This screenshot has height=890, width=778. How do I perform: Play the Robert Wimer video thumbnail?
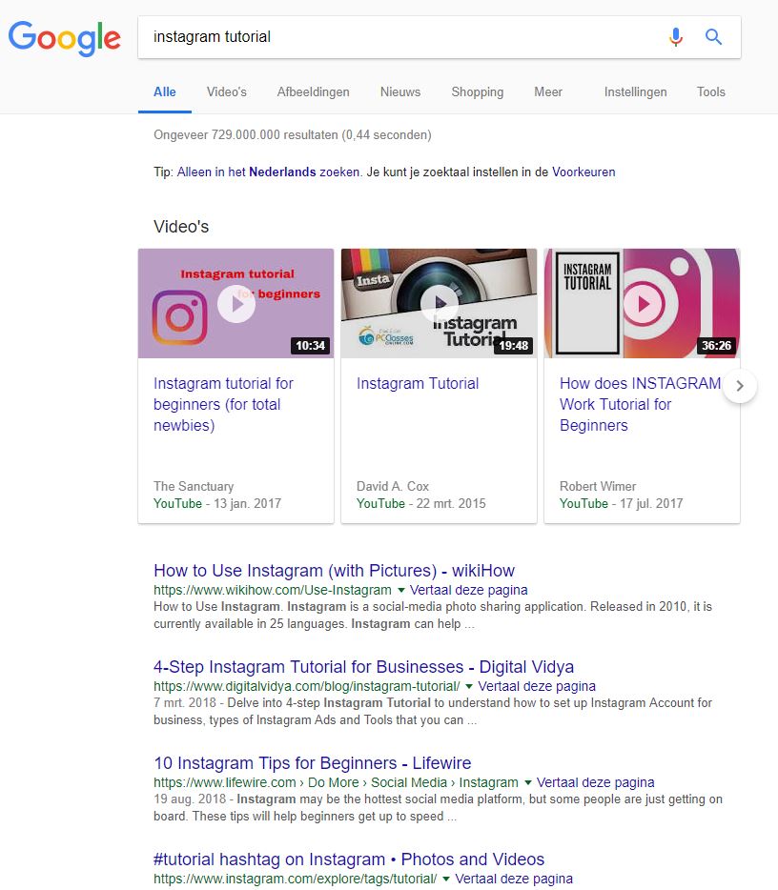tap(643, 304)
